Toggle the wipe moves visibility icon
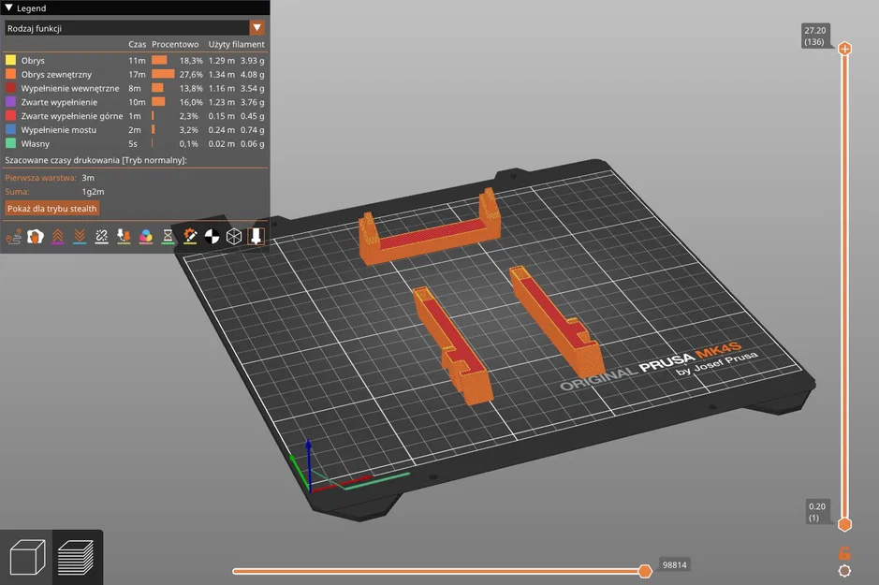This screenshot has height=585, width=879. (35, 237)
